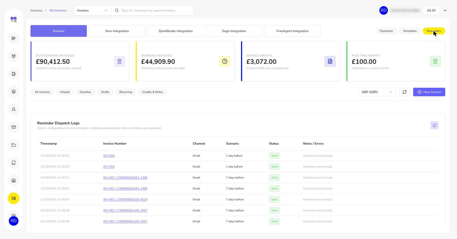Image resolution: width=457 pixels, height=239 pixels.
Task: Show the Drafts filter
Action: point(105,92)
